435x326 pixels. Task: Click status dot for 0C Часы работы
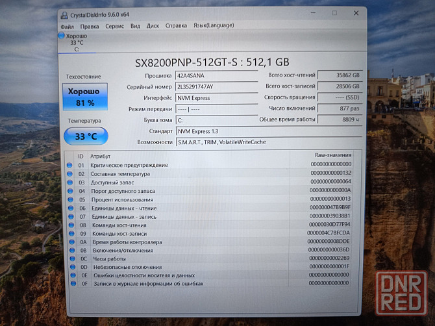tap(73, 258)
